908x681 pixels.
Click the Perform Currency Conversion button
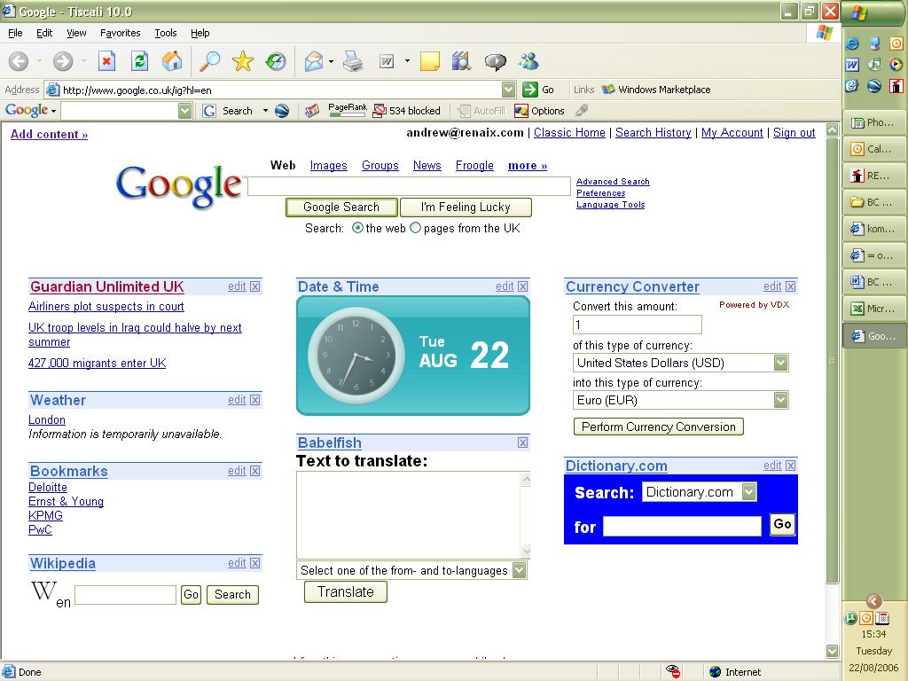658,427
